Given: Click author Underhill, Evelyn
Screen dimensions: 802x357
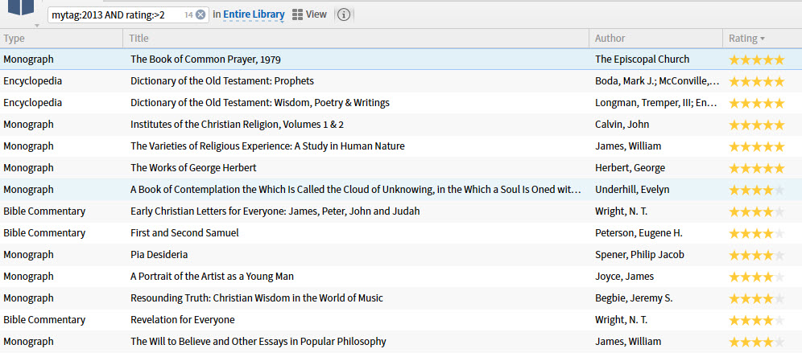Looking at the screenshot, I should [x=632, y=190].
